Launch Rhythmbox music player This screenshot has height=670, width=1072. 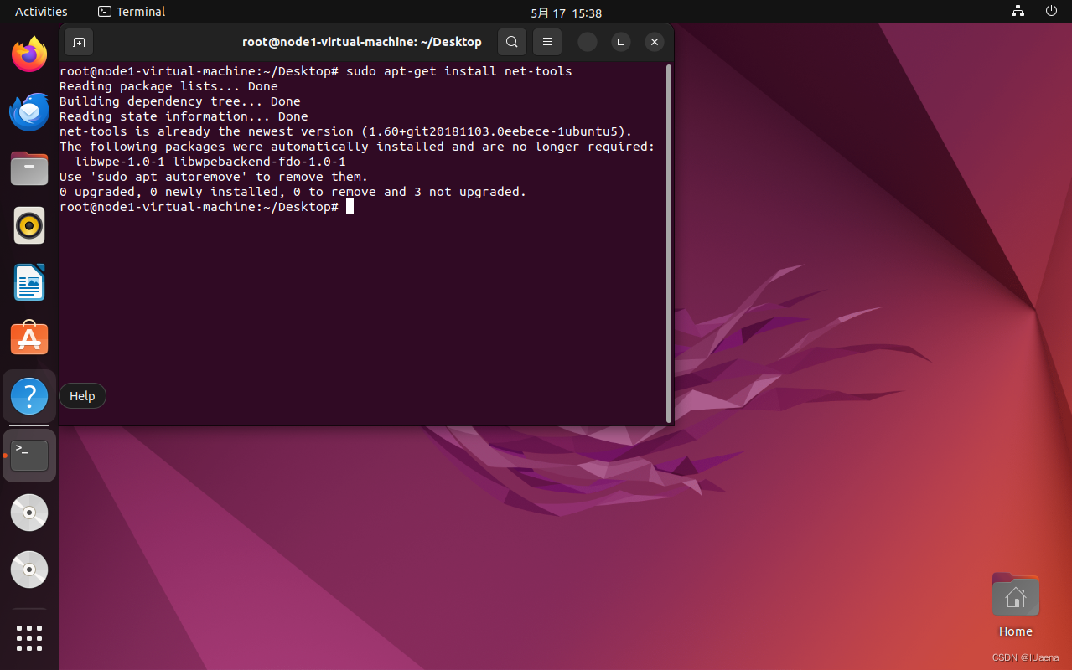click(x=29, y=225)
